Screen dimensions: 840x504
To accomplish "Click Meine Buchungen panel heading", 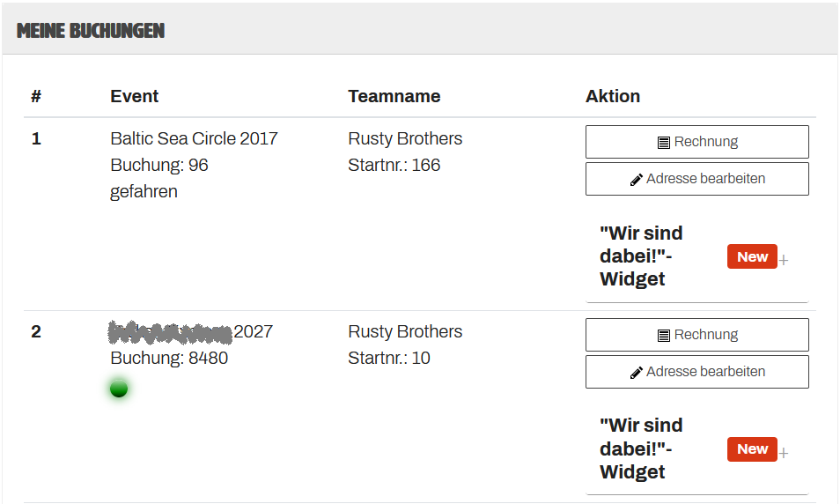I will 91,31.
